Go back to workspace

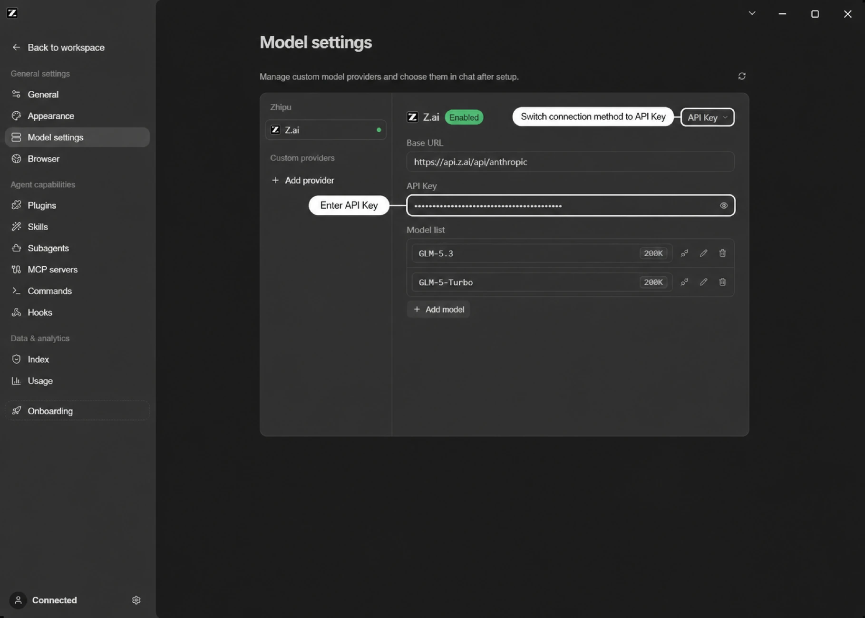tap(58, 48)
